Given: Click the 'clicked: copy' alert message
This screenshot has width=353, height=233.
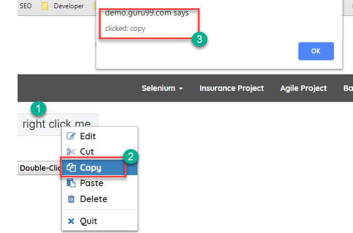Looking at the screenshot, I should point(125,28).
